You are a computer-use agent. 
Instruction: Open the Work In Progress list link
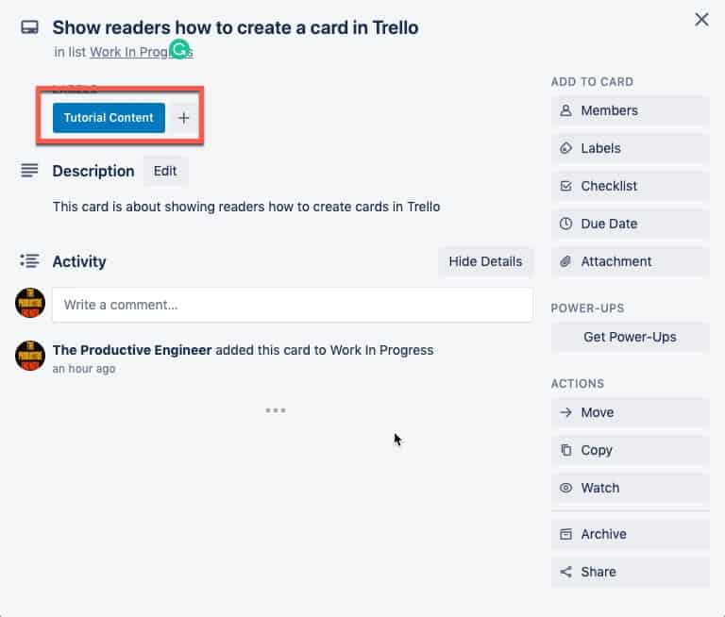tap(141, 52)
